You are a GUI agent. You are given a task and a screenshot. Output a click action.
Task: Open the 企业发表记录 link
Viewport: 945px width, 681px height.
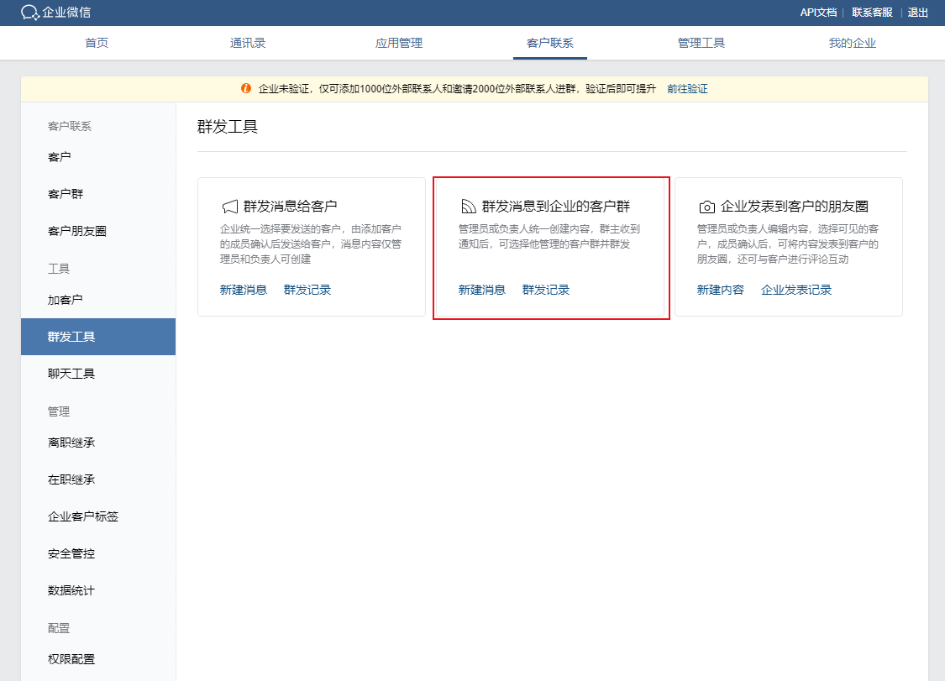click(x=795, y=290)
